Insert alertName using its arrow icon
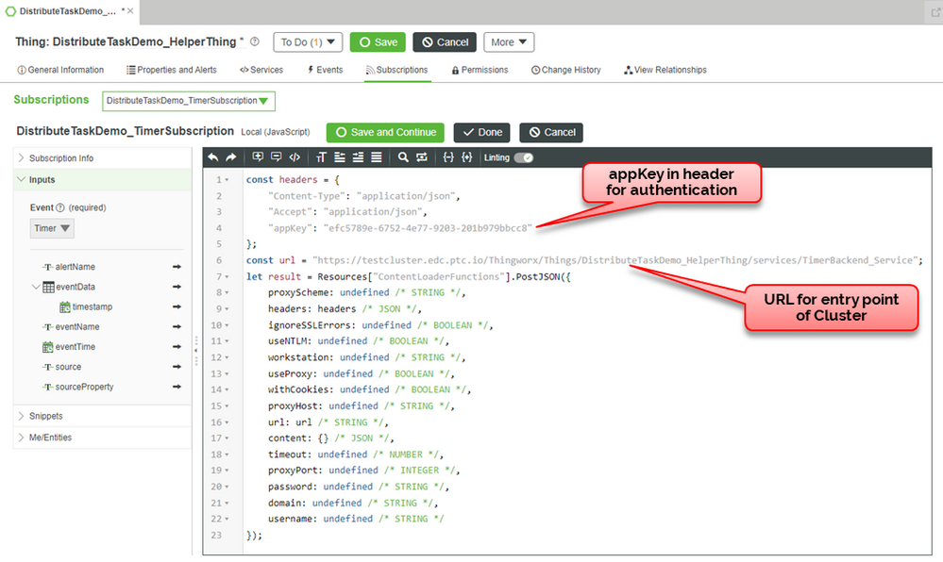Image resolution: width=943 pixels, height=562 pixels. pyautogui.click(x=177, y=266)
